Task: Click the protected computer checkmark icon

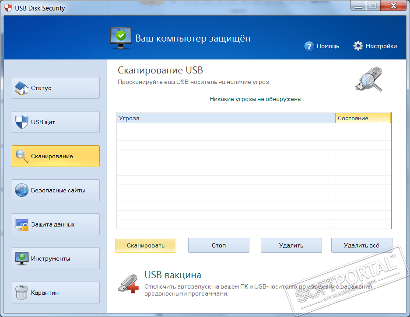Action: (x=121, y=38)
